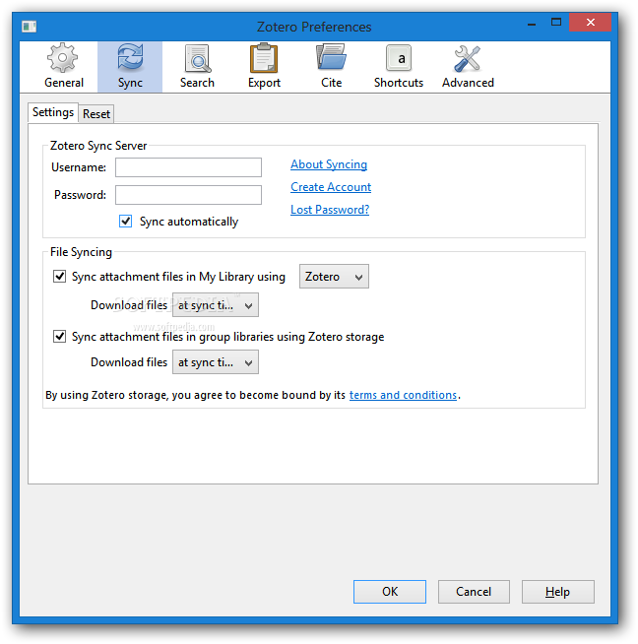Maximize the Zotero Preferences window
This screenshot has width=638, height=644.
556,23
